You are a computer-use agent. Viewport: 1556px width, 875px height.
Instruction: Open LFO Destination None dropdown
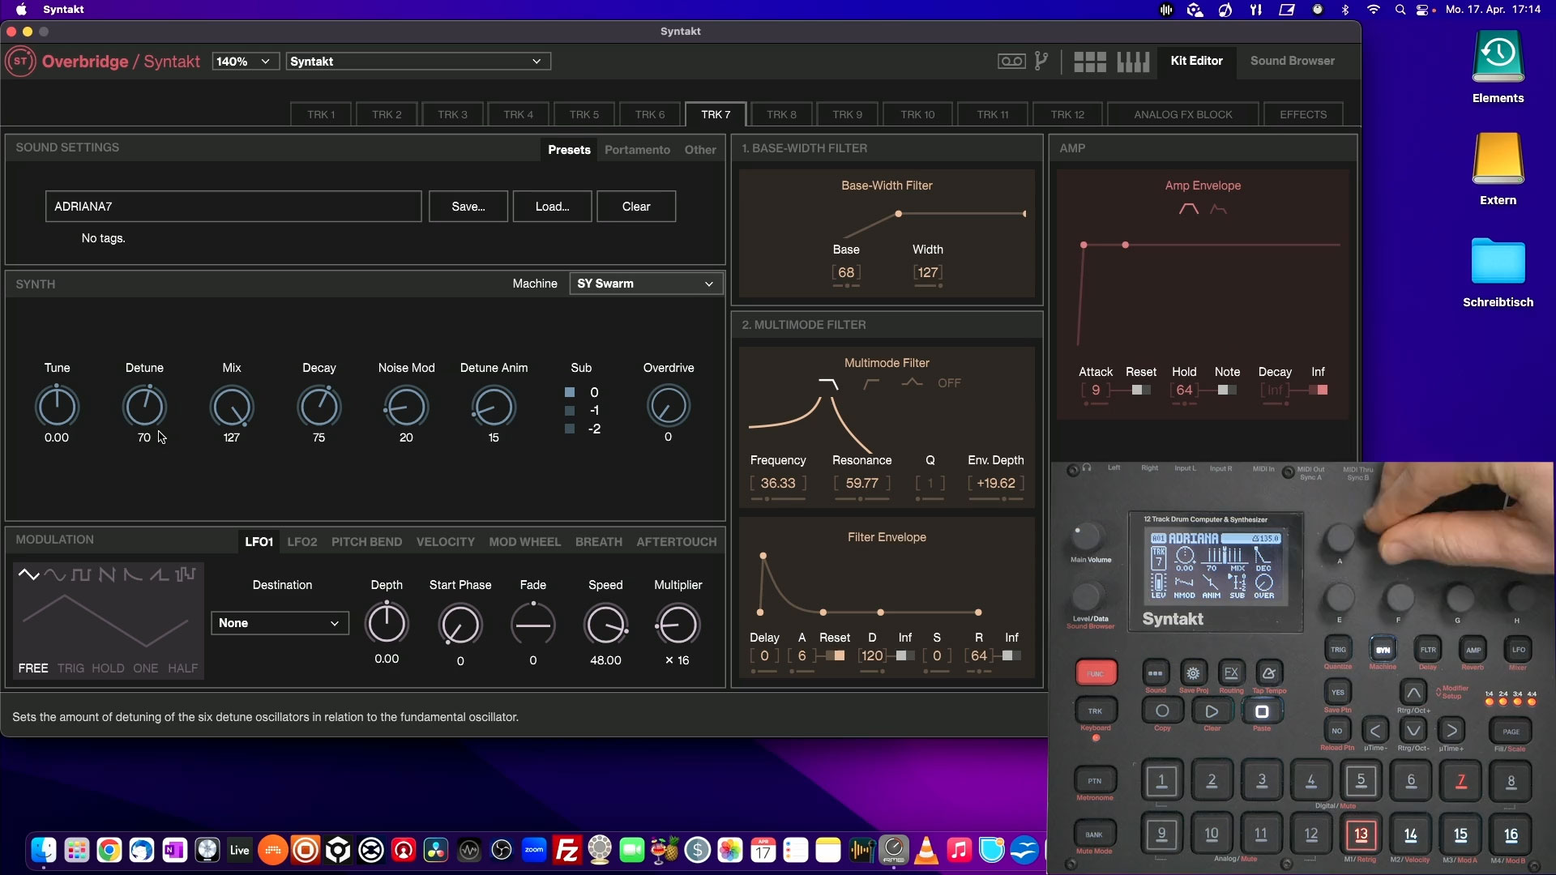pos(280,623)
